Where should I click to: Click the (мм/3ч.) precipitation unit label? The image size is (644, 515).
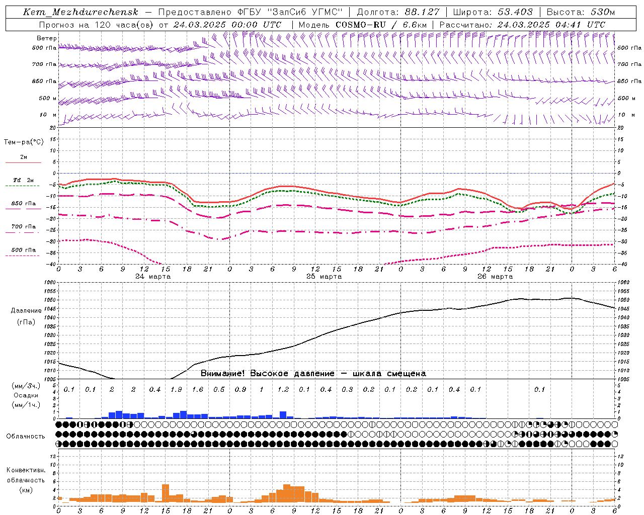point(26,386)
